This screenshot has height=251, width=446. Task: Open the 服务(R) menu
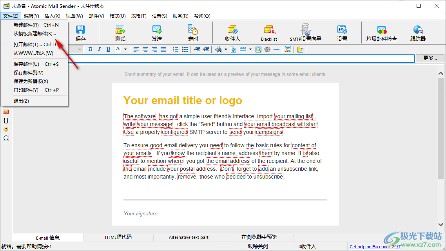click(x=180, y=16)
